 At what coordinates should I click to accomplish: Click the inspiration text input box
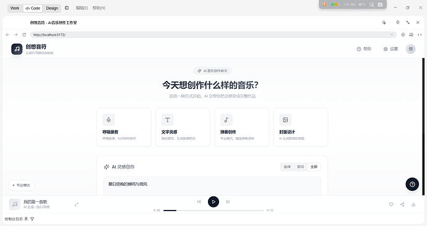[x=212, y=186]
